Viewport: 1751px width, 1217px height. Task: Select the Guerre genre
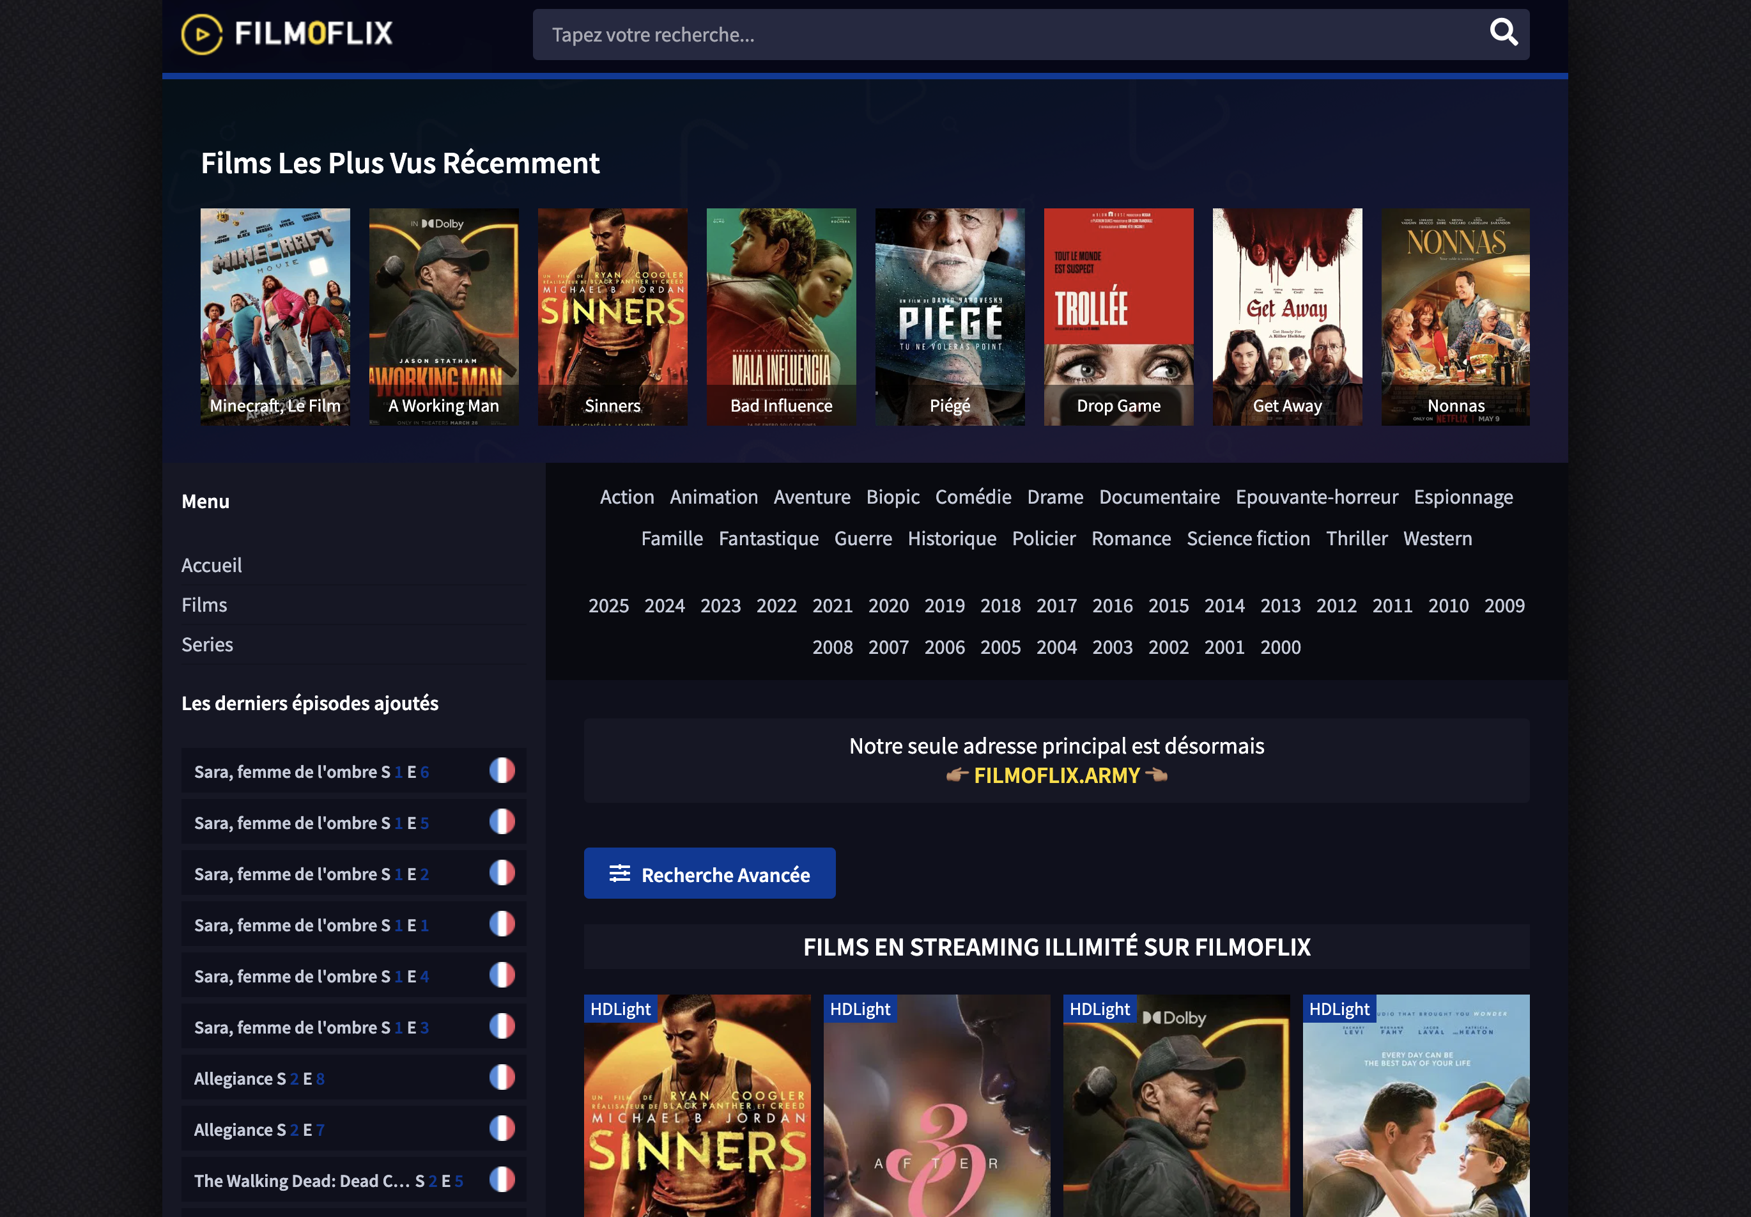click(x=863, y=538)
